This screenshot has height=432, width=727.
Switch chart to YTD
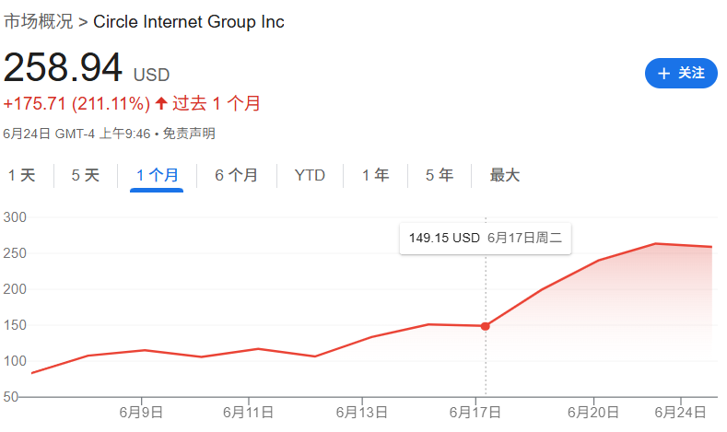coord(310,175)
